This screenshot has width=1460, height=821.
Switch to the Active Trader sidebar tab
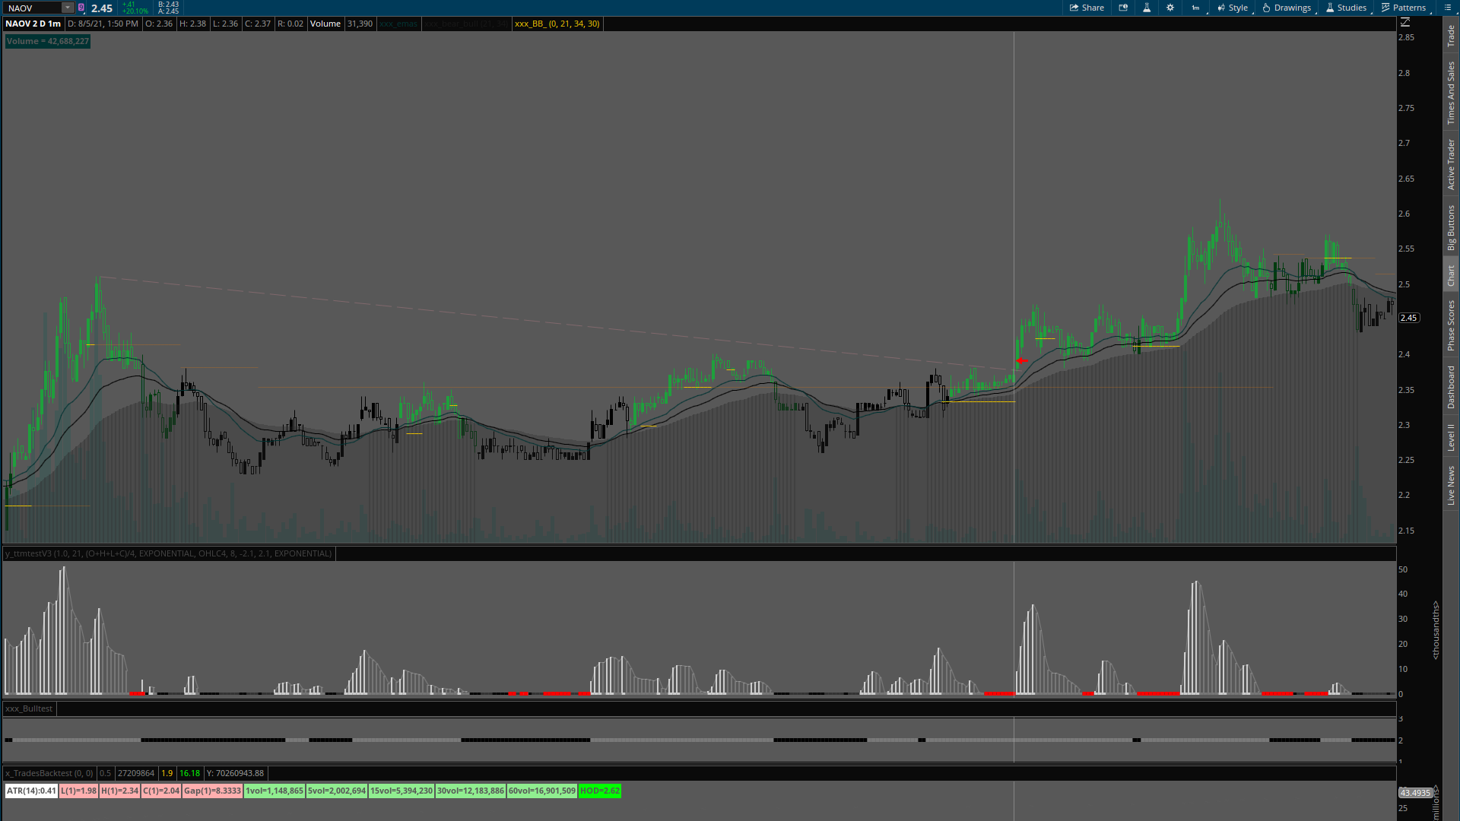click(x=1451, y=164)
